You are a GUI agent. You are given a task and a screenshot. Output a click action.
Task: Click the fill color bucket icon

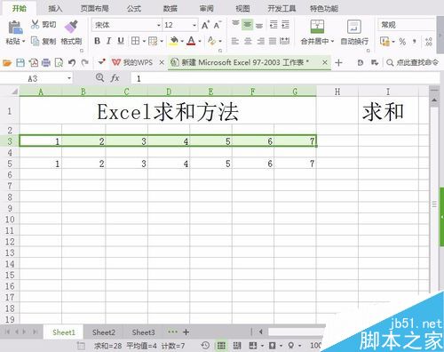point(174,41)
